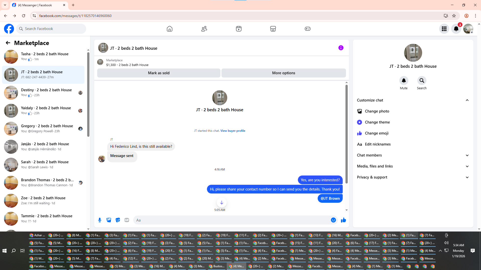This screenshot has width=481, height=270.
Task: Open the emoji picker in message box
Action: coord(333,220)
